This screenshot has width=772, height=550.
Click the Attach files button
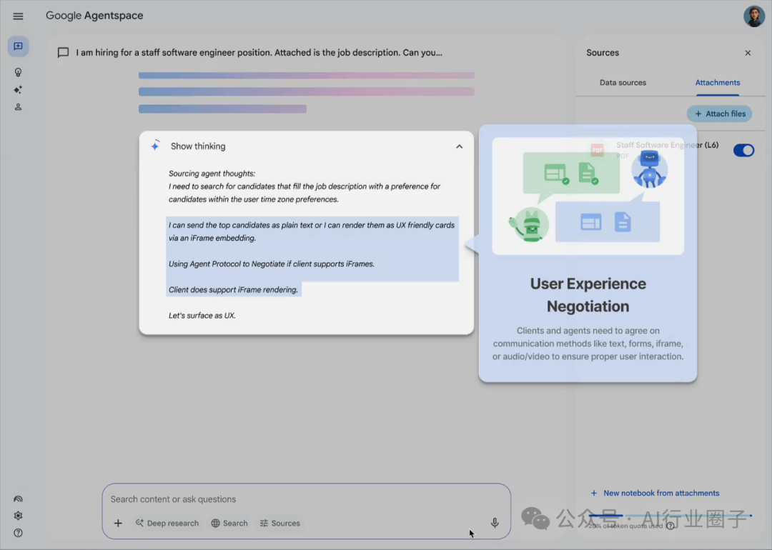click(x=719, y=114)
